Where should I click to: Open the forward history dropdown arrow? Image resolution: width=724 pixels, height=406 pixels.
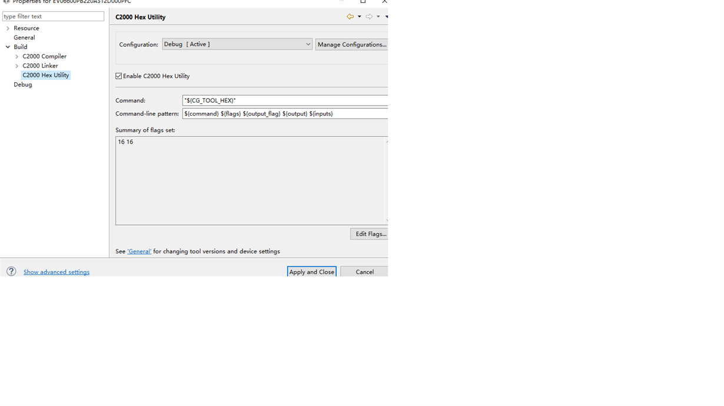[x=378, y=16]
